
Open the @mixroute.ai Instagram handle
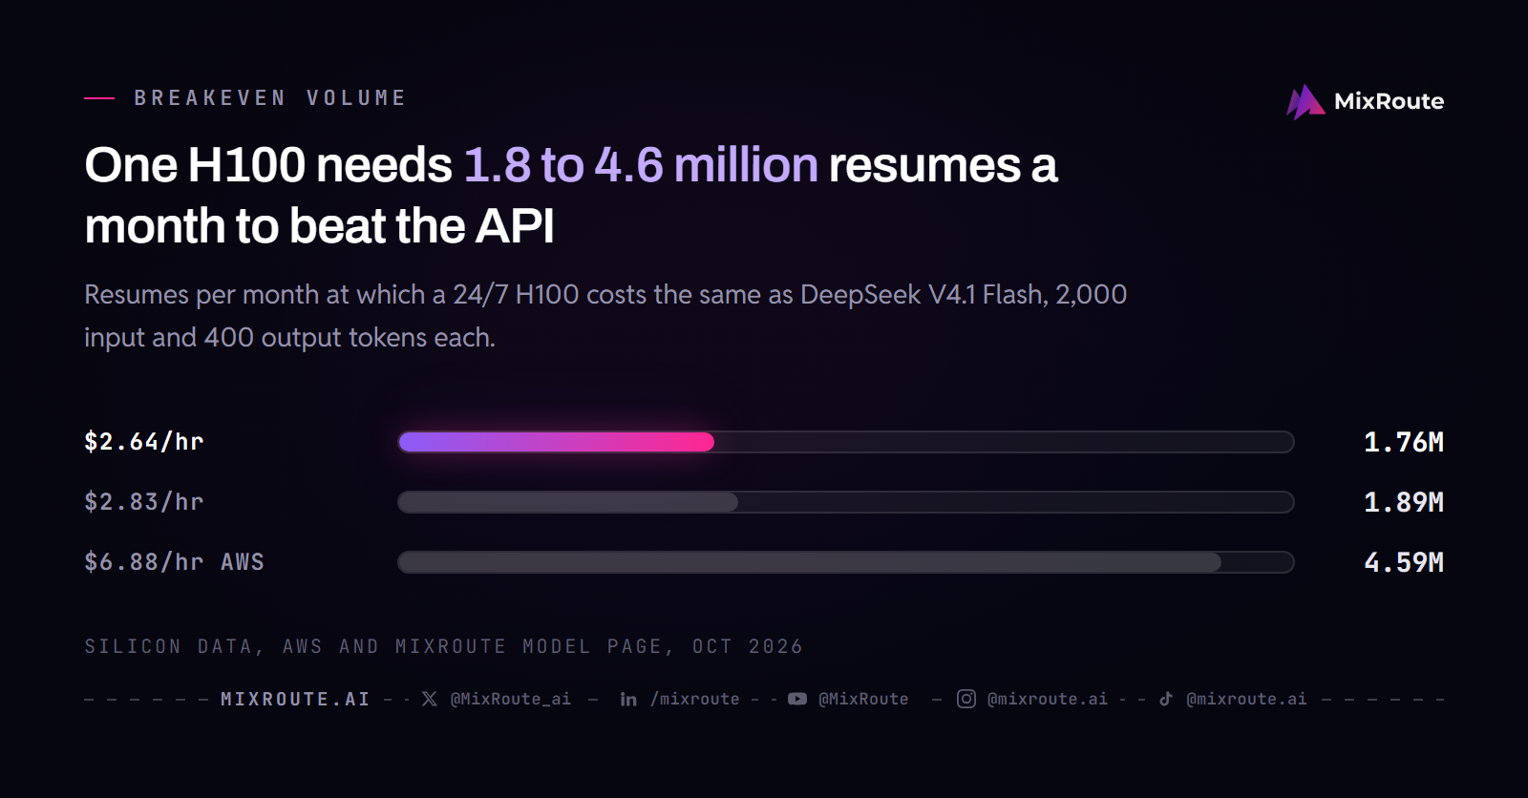1048,699
